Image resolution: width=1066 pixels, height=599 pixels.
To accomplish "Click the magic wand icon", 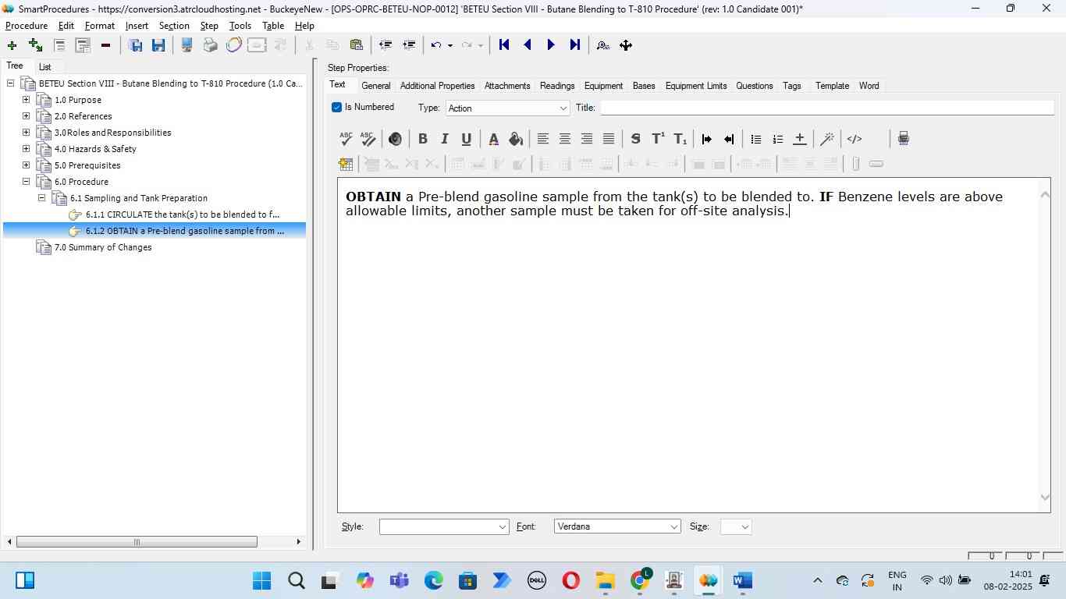I will click(827, 139).
